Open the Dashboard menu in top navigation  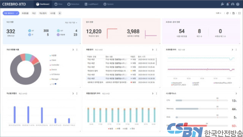coord(43,4)
